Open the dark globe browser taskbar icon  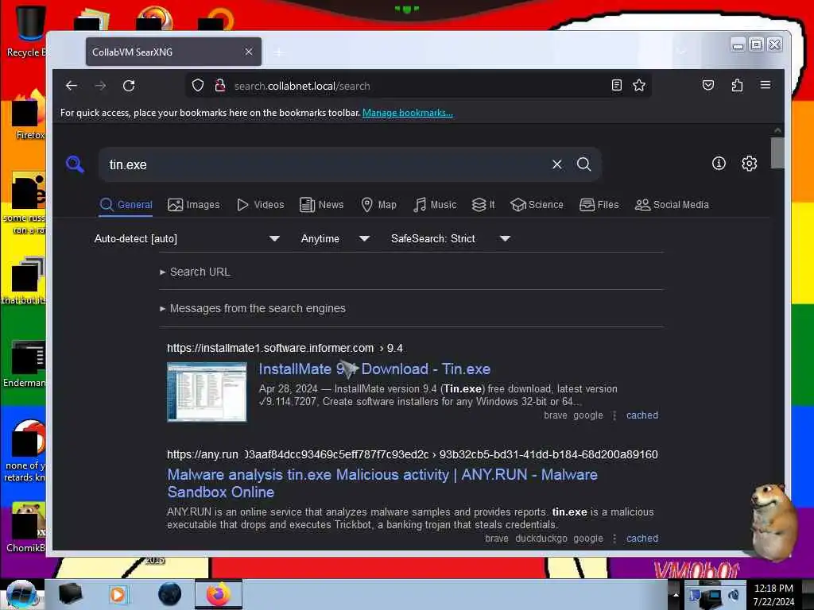pos(170,594)
